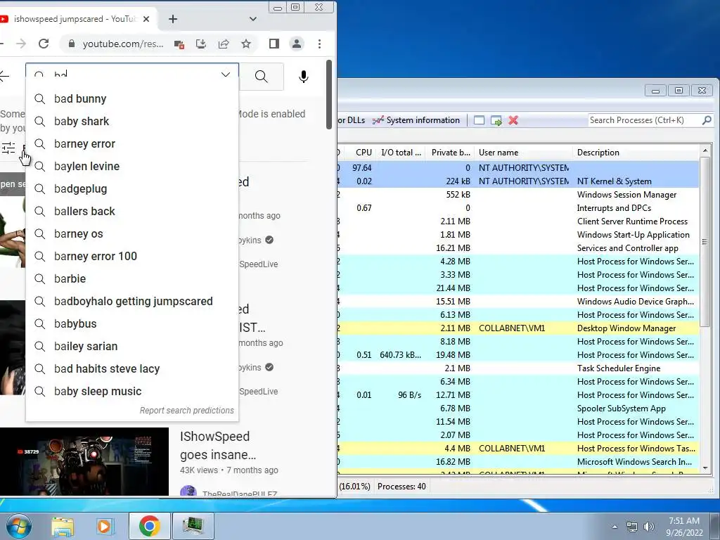Select the Spooler SubSystem App row
The height and width of the screenshot is (540, 720).
pos(518,409)
